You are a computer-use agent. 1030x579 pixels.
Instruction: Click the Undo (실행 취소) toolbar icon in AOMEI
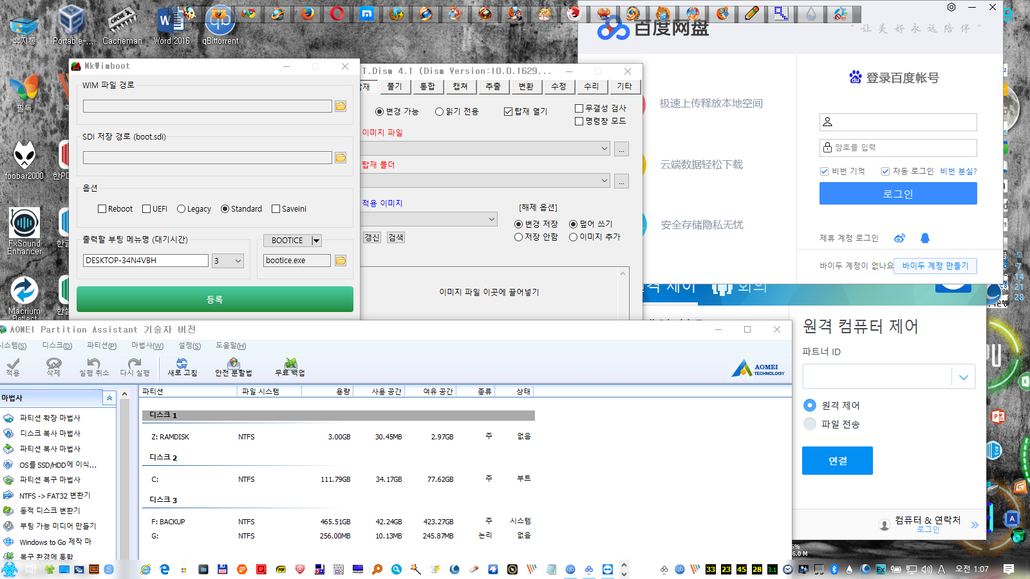pyautogui.click(x=94, y=367)
